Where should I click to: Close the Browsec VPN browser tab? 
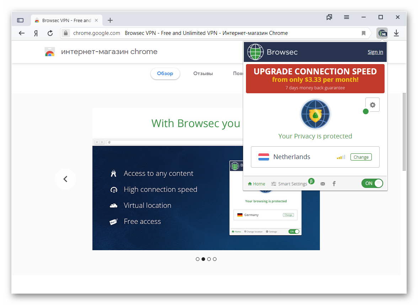pyautogui.click(x=96, y=20)
